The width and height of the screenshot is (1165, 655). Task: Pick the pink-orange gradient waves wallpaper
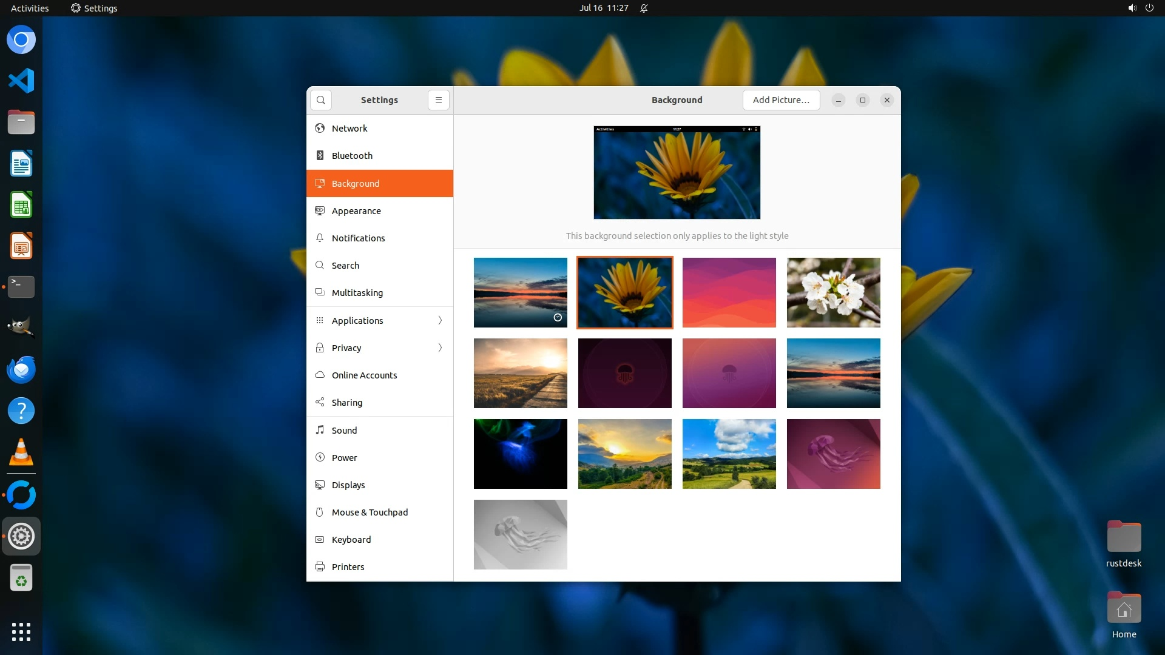click(729, 292)
